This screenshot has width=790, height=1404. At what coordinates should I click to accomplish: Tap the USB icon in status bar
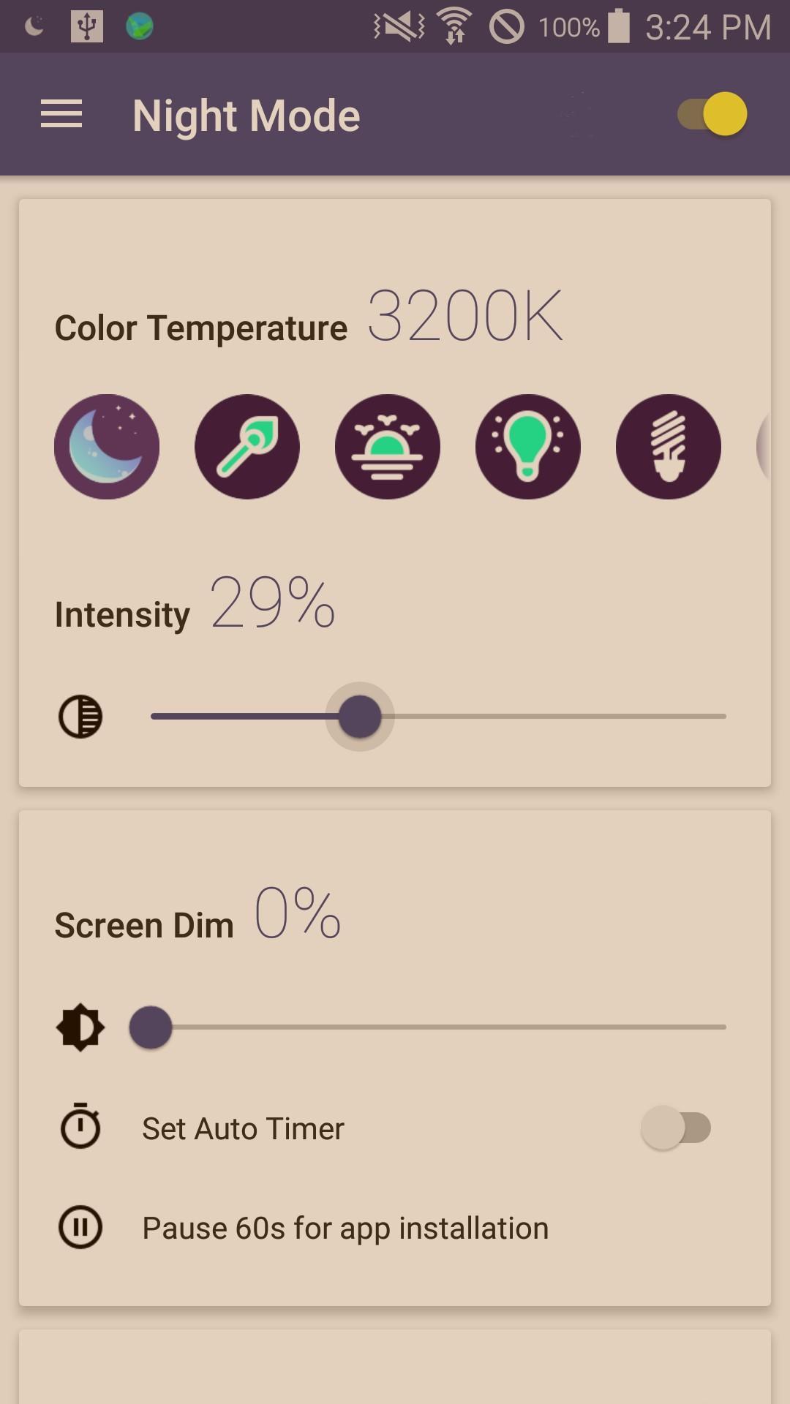(x=87, y=26)
